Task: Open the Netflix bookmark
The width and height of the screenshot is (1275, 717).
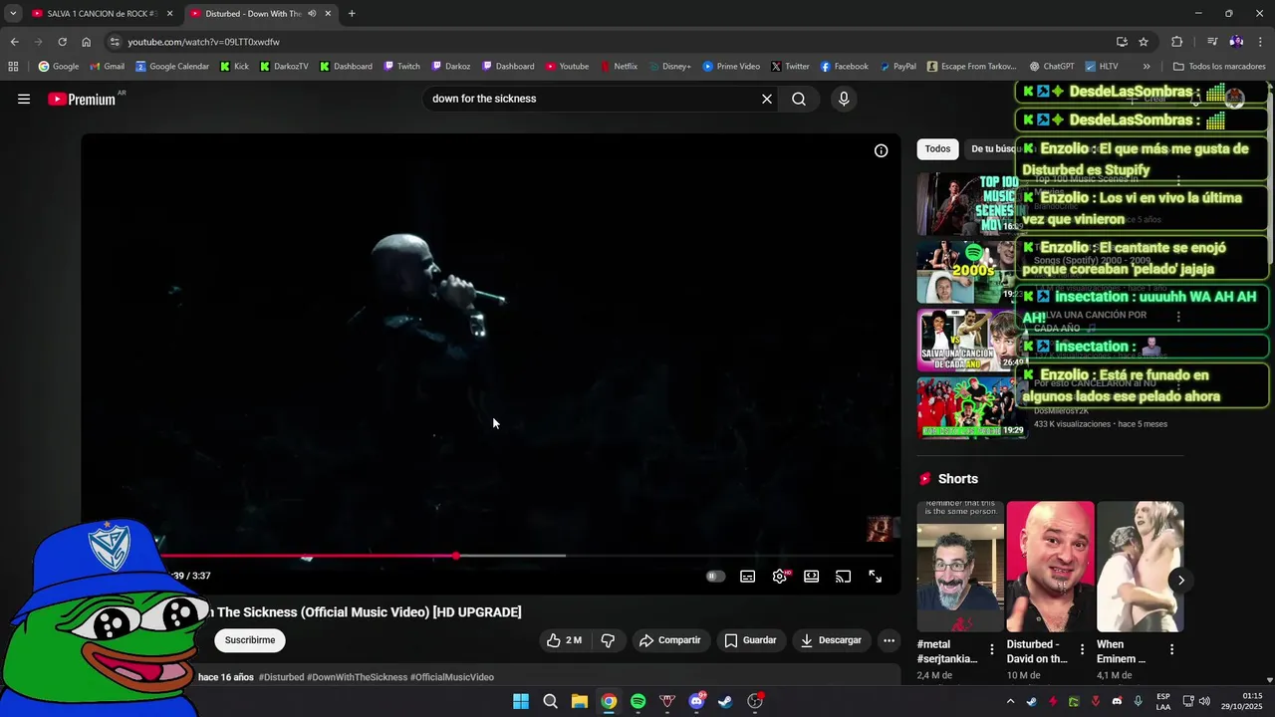Action: tap(619, 67)
